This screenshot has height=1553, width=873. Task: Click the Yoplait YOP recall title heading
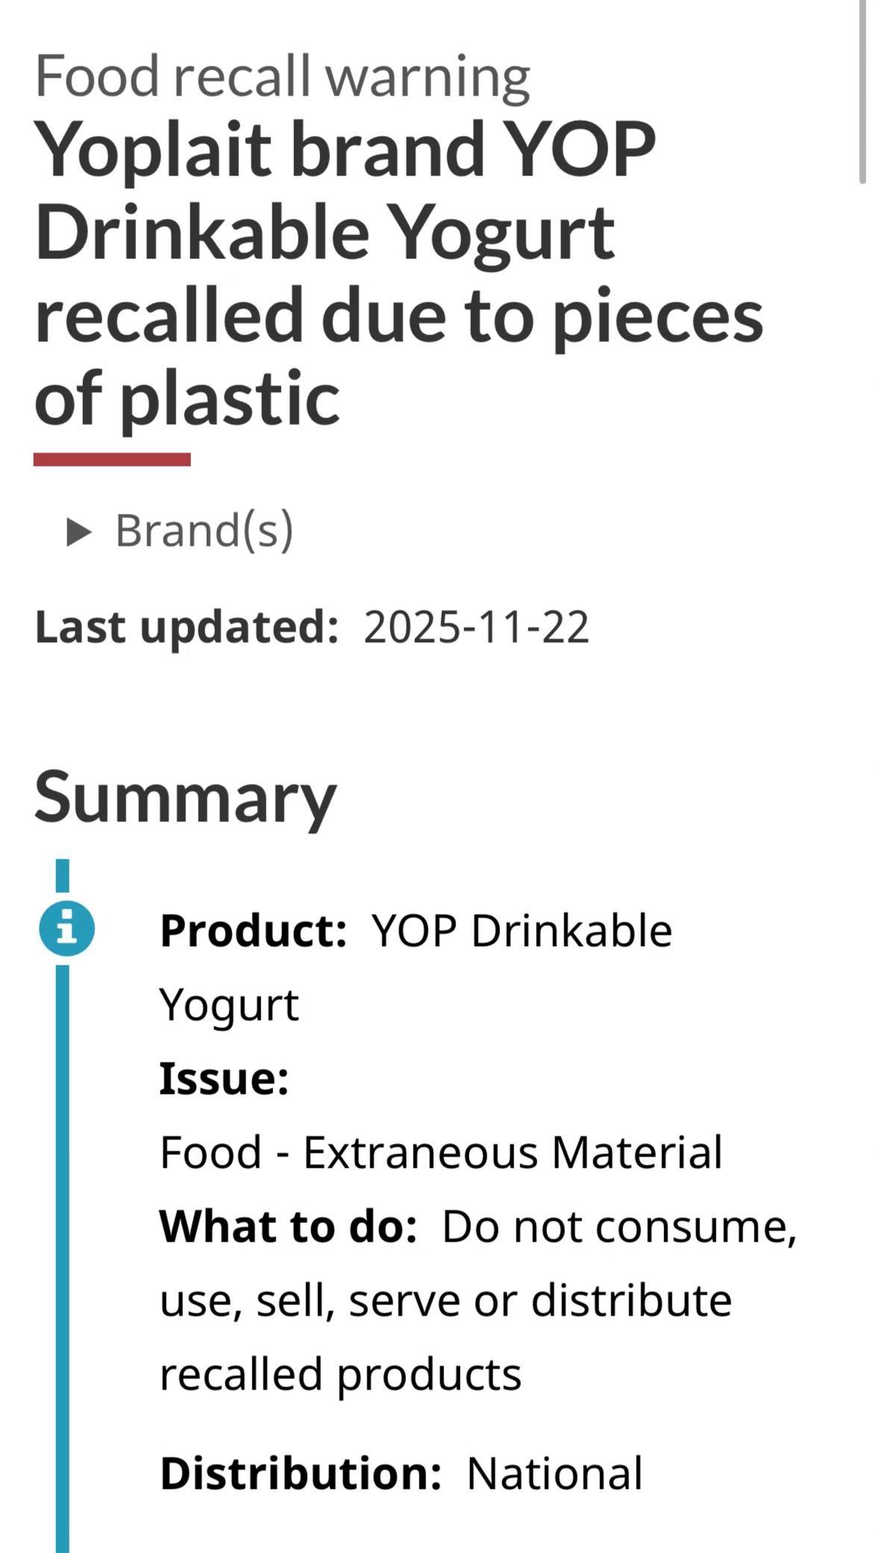coord(398,273)
